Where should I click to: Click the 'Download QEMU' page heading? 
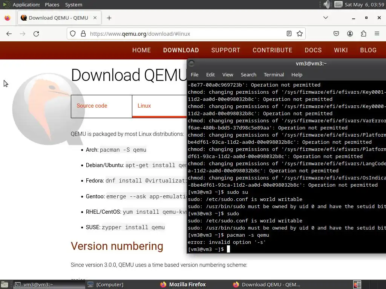(129, 75)
